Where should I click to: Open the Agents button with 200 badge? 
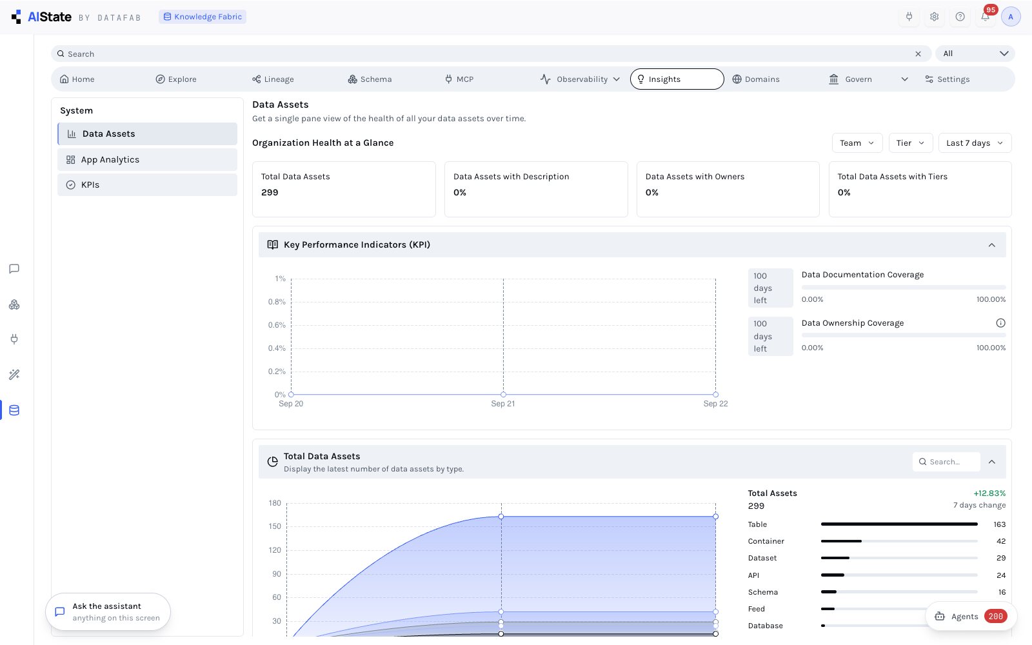pos(971,617)
